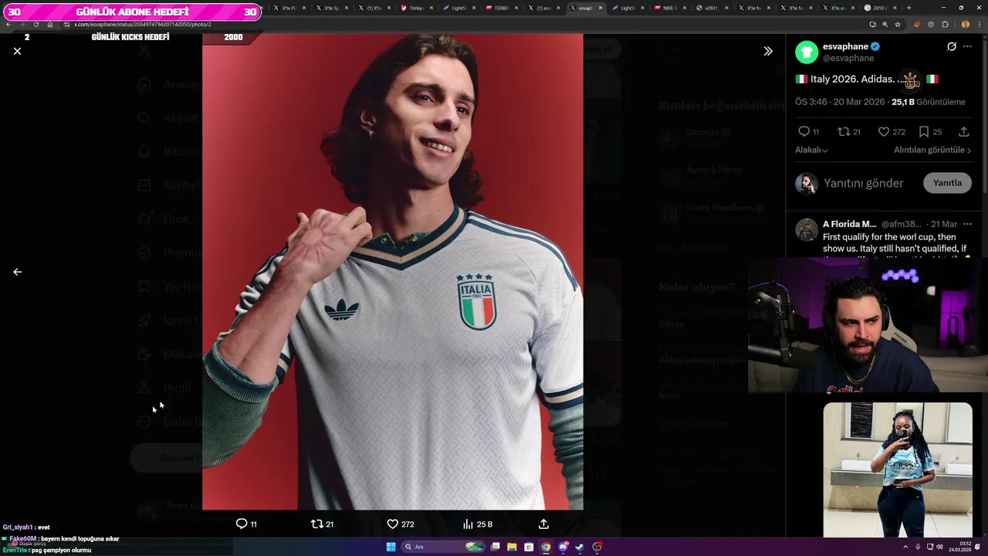The width and height of the screenshot is (988, 556).
Task: Click the Yanıtını gönder reply field
Action: [863, 183]
